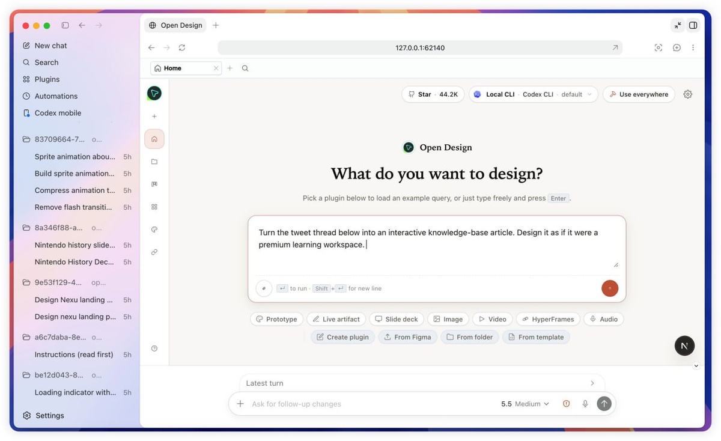Expand the Latest turn row
The image size is (721, 441).
click(x=422, y=383)
